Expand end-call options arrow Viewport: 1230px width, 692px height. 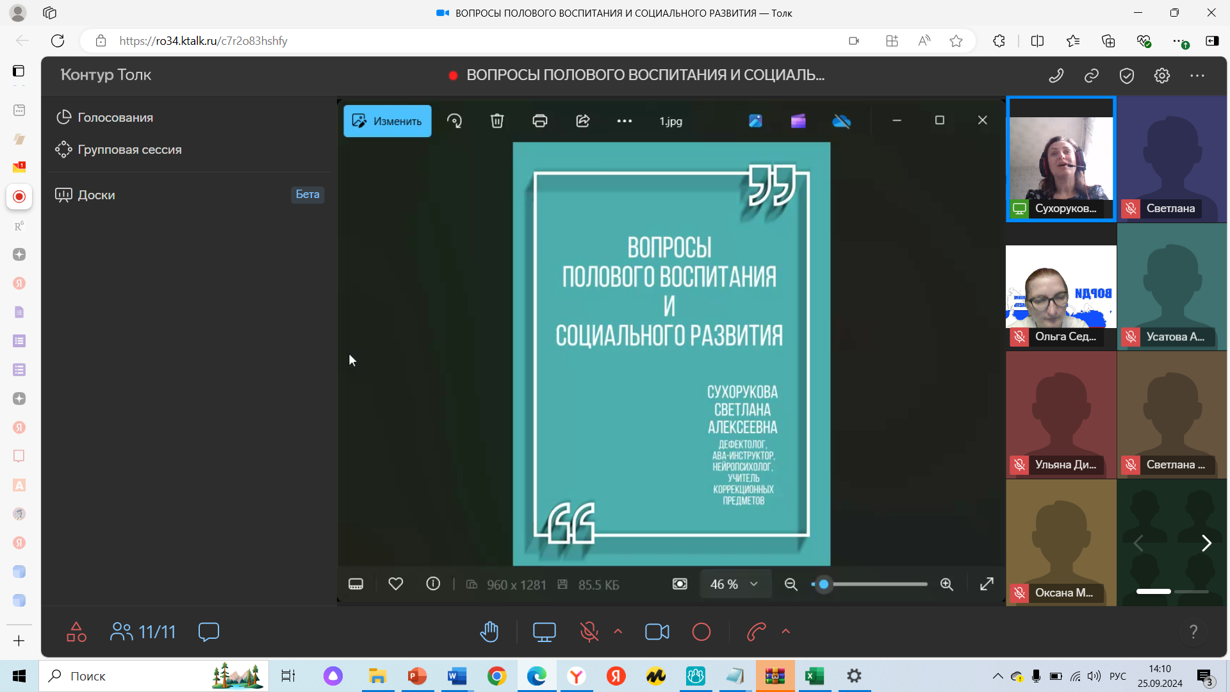786,632
